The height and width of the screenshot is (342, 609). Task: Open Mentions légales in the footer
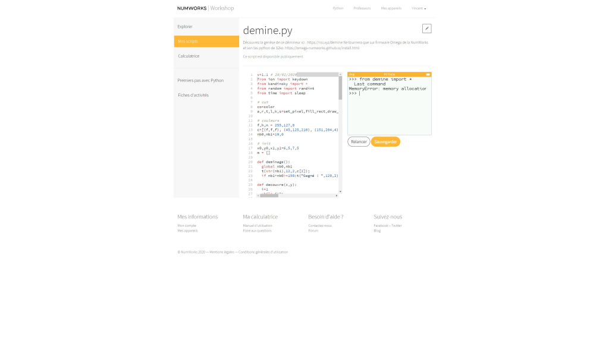pyautogui.click(x=222, y=252)
